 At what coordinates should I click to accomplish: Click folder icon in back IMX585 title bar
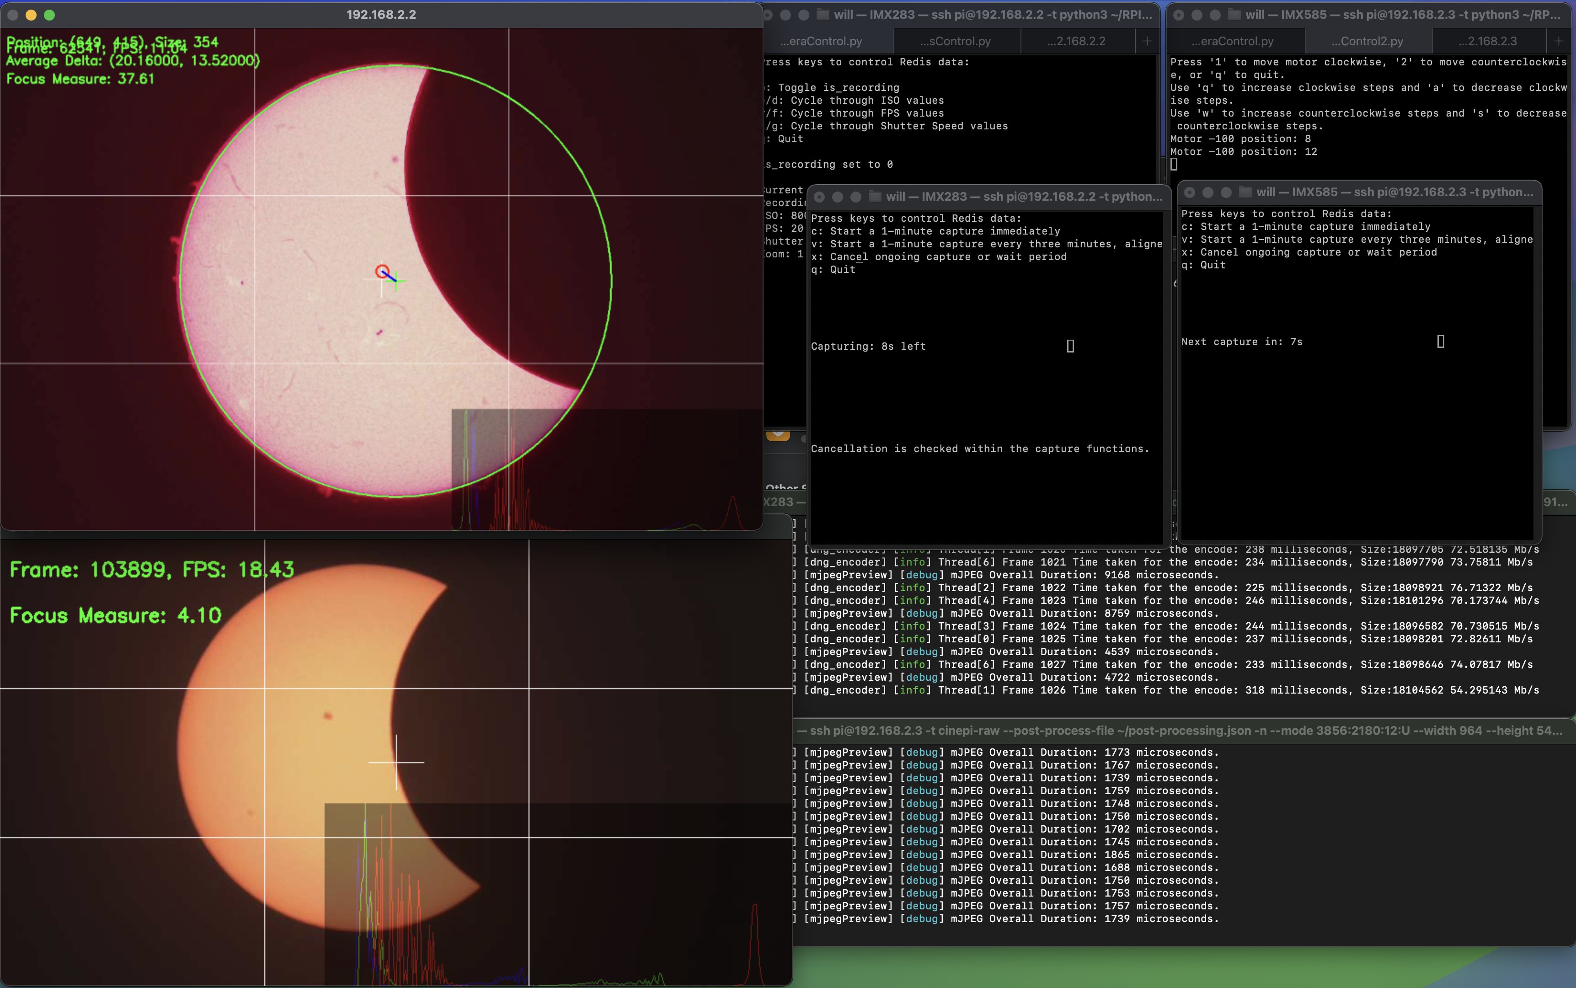1234,14
